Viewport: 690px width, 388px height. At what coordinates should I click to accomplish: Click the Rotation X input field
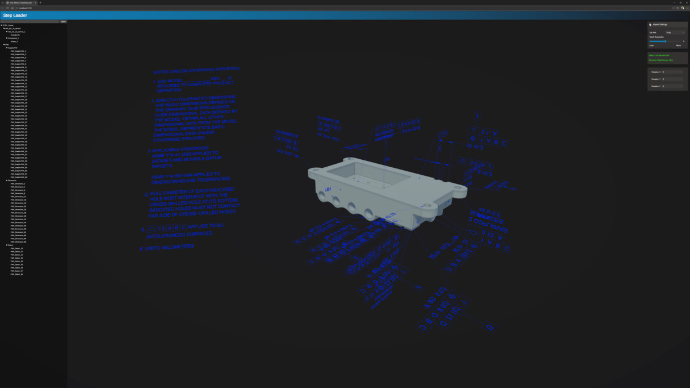[673, 72]
